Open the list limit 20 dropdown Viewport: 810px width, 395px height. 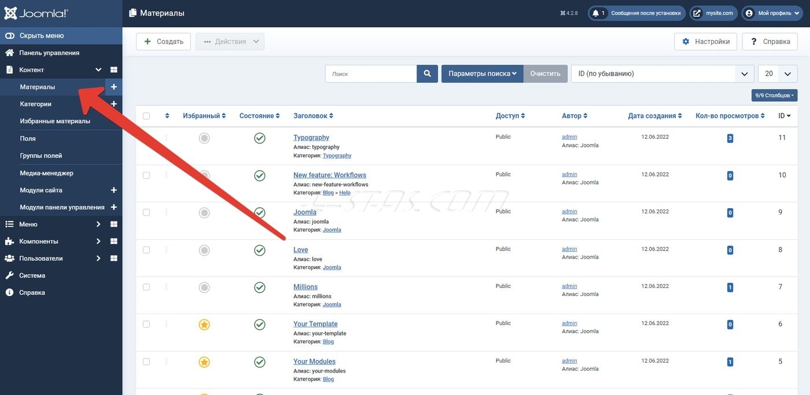(778, 73)
